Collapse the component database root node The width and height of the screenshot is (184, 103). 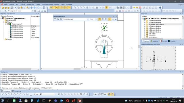(x=142, y=19)
